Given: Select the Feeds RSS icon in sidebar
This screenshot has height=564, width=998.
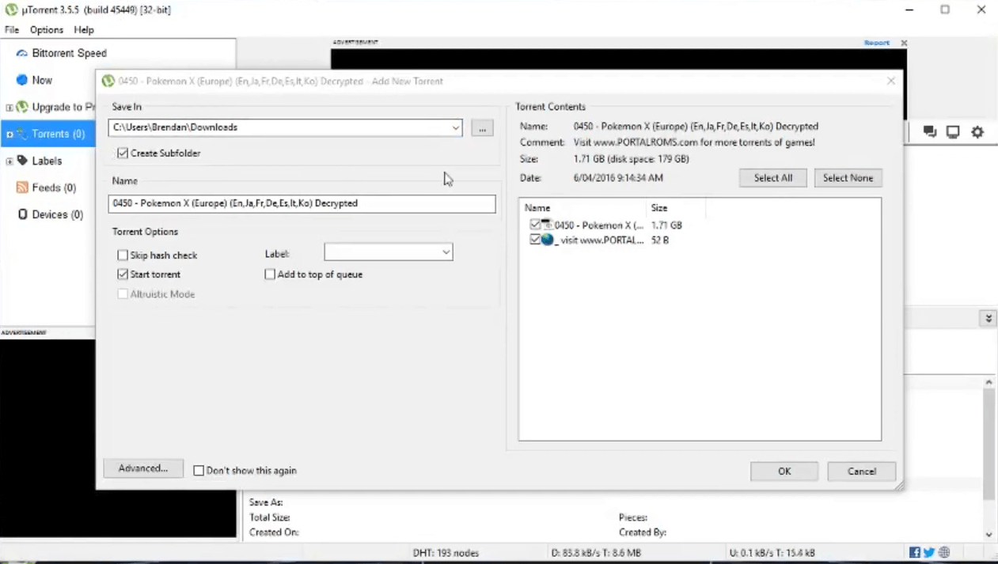Looking at the screenshot, I should (x=22, y=187).
